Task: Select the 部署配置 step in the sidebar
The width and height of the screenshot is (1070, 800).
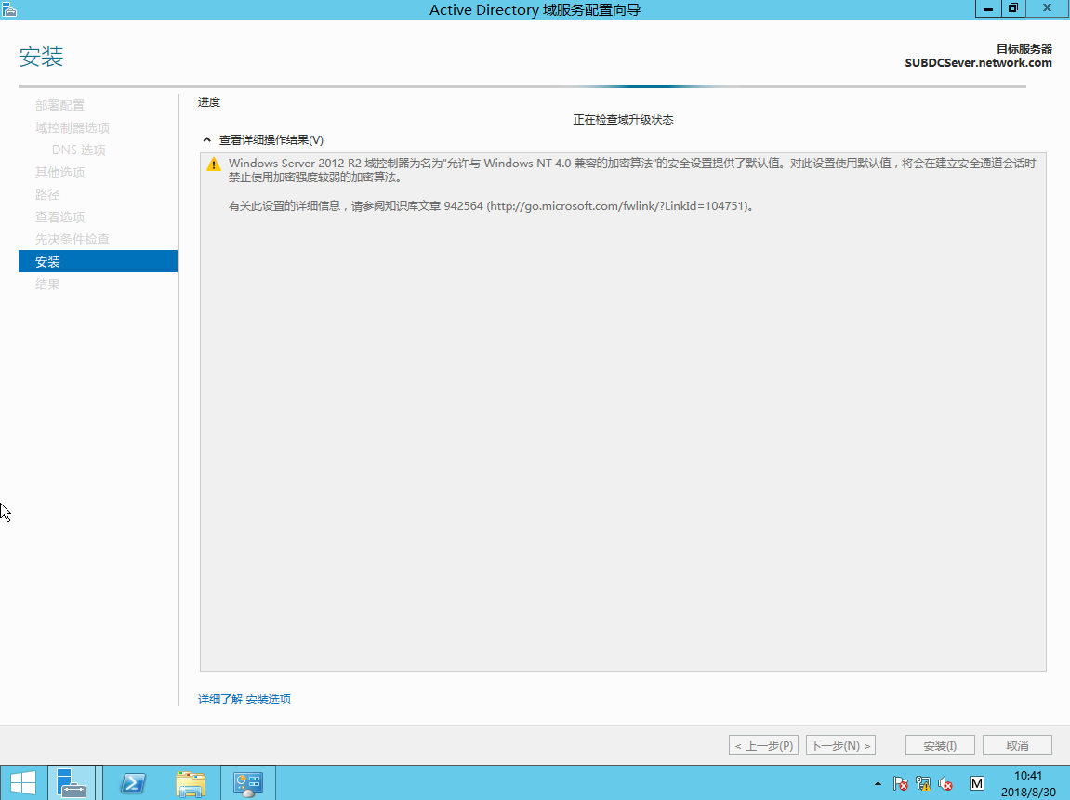Action: (x=60, y=106)
